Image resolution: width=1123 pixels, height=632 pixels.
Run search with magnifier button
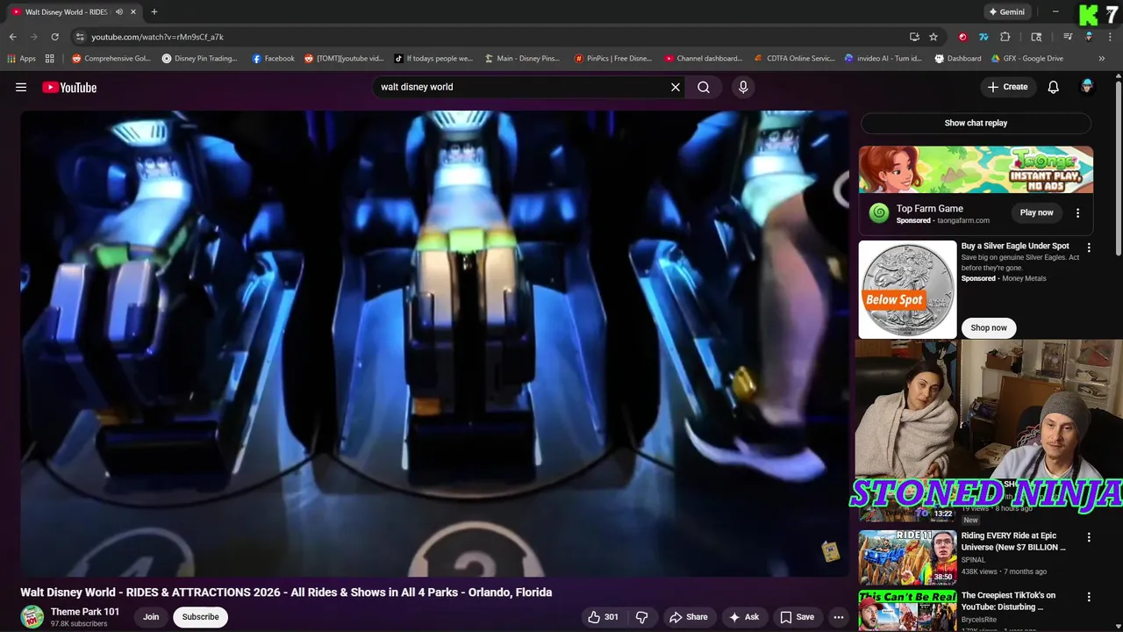coord(704,87)
